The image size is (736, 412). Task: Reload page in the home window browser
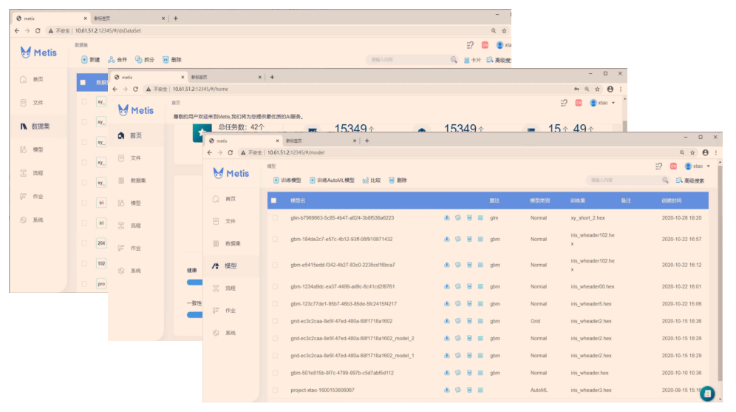click(x=136, y=90)
